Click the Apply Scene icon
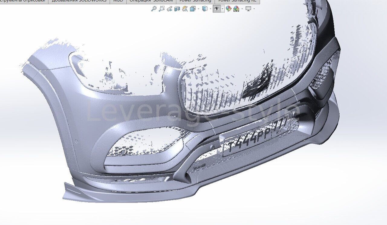 click(x=236, y=9)
